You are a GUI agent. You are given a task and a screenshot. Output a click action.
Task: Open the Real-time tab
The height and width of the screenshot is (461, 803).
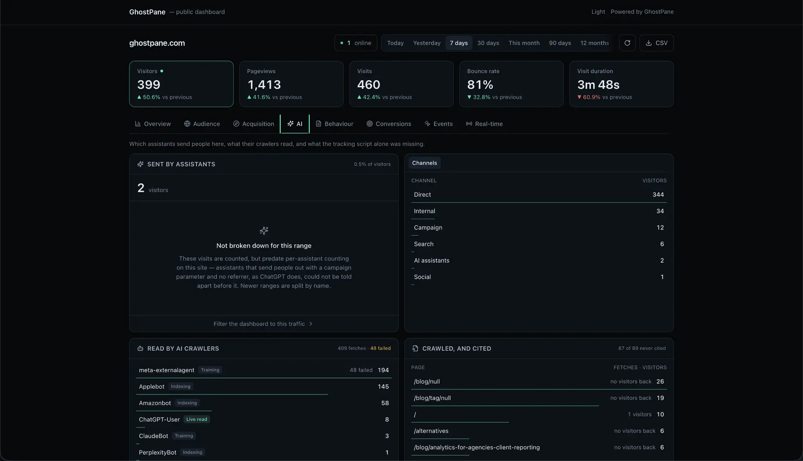tap(484, 124)
